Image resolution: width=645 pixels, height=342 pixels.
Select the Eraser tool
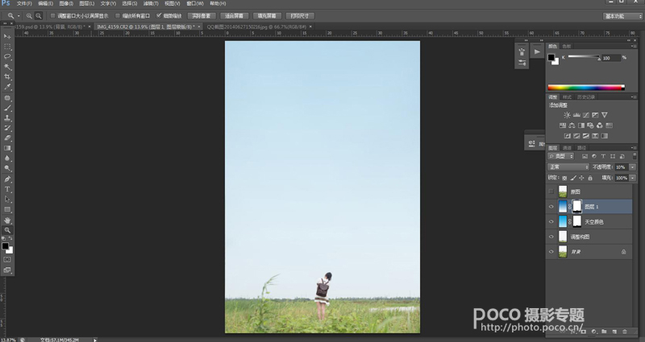(7, 138)
